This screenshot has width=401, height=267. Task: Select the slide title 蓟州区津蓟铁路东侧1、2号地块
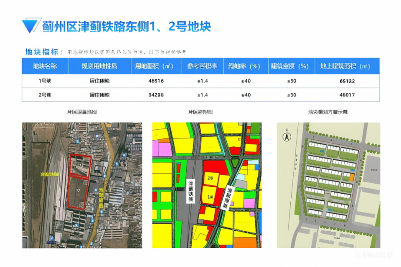click(x=127, y=27)
